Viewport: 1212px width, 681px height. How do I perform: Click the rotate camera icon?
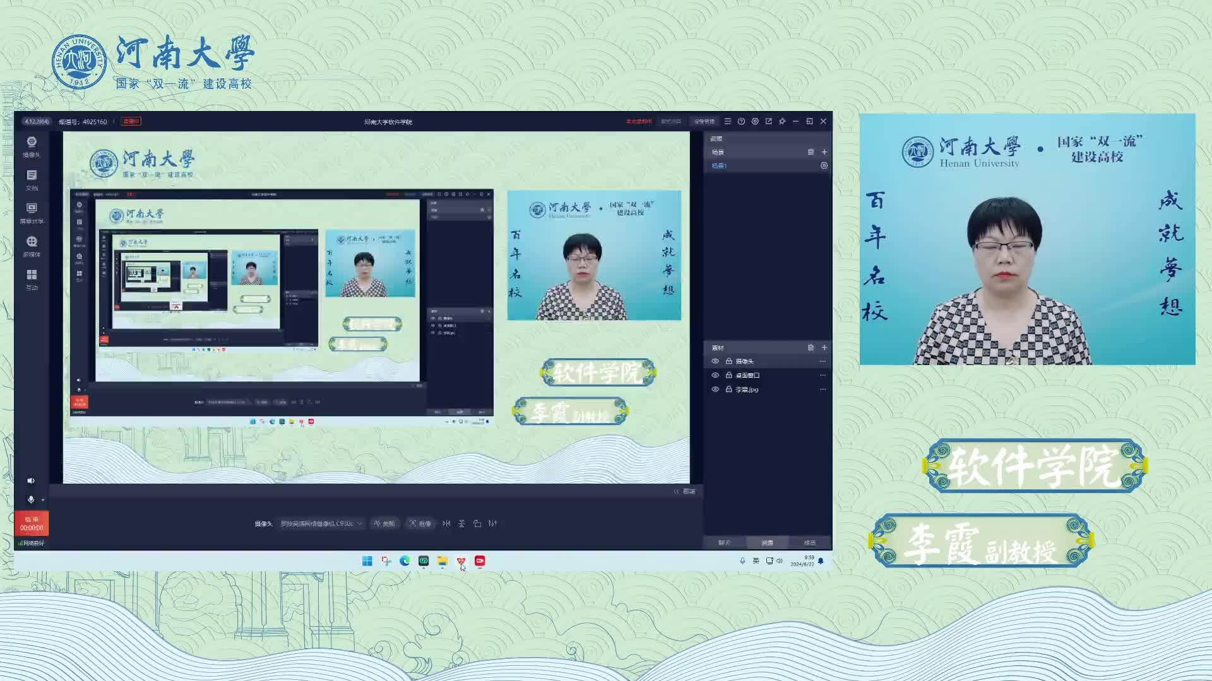pyautogui.click(x=477, y=523)
